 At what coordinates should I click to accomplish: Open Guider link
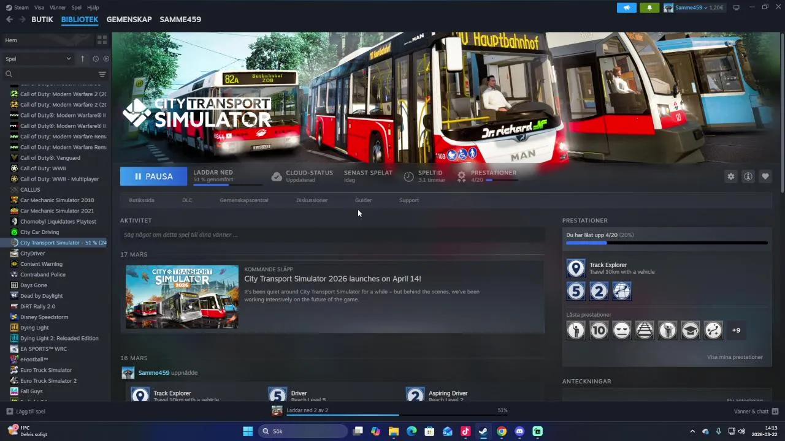(x=363, y=200)
